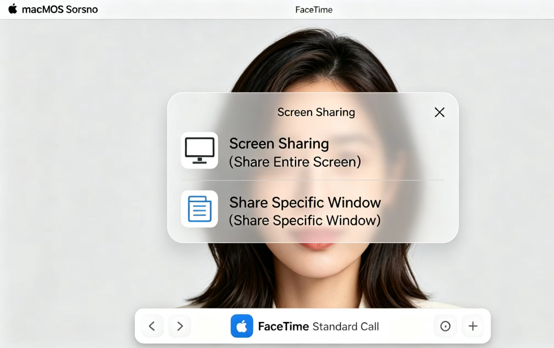This screenshot has height=348, width=554.
Task: Go back with the left chevron button
Action: tap(152, 326)
